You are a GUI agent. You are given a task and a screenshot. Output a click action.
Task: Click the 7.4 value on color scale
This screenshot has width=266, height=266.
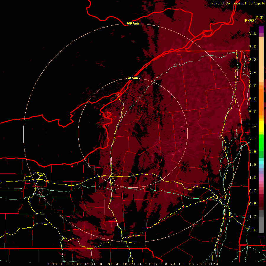pos(253,73)
